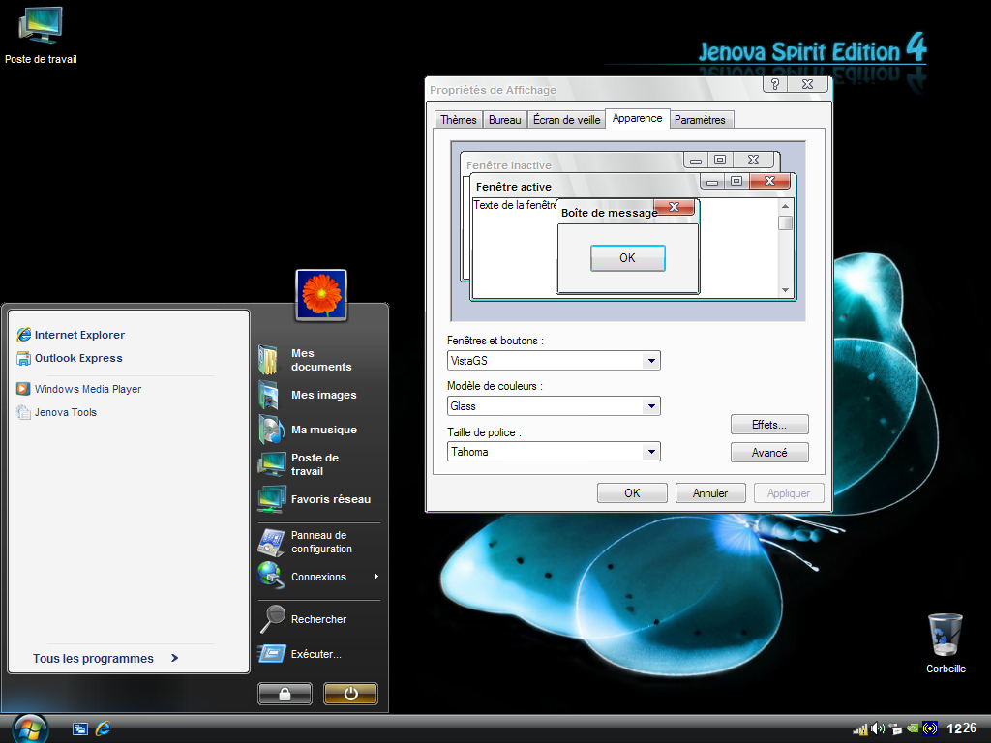991x743 pixels.
Task: Open Jenova Tools in the Start menu
Action: coord(57,412)
